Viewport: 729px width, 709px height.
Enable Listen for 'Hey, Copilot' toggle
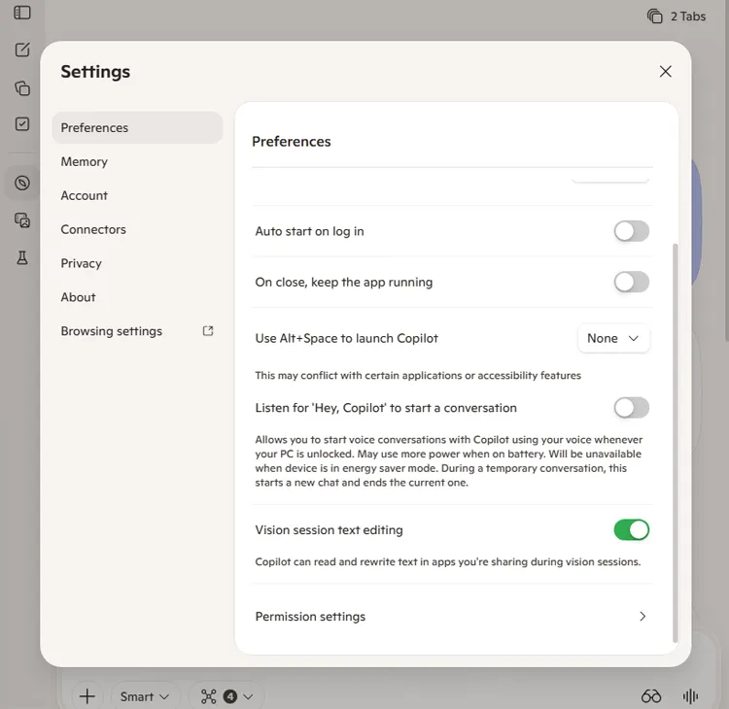(631, 408)
